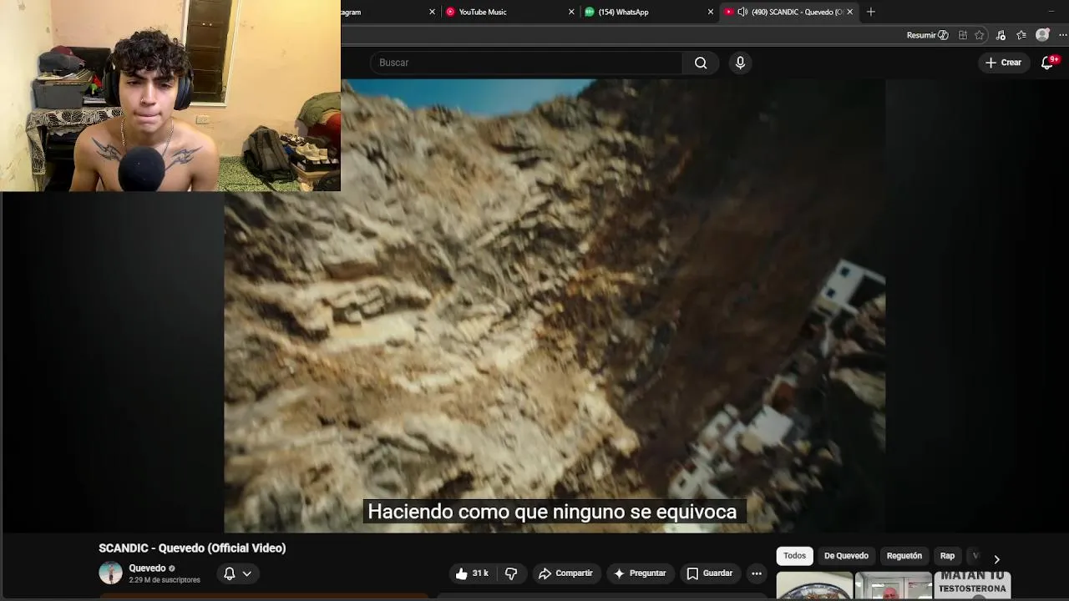Select the Todos filter chip
The height and width of the screenshot is (601, 1069).
tap(794, 556)
